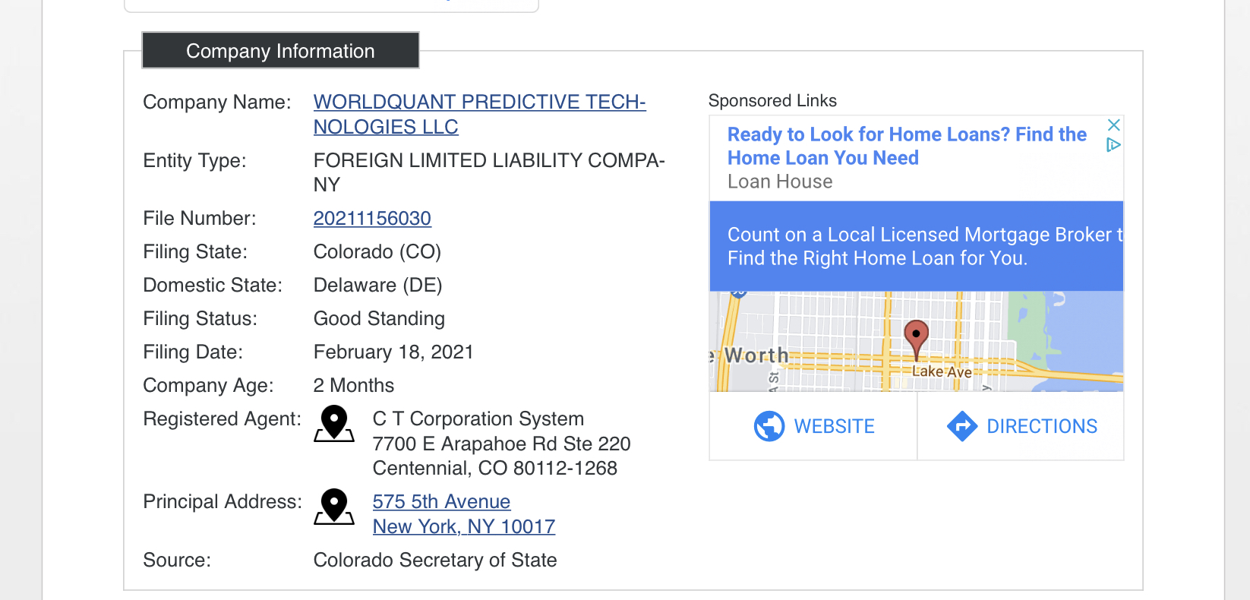Click the blue Directions arrow icon
1250x600 pixels.
click(962, 426)
